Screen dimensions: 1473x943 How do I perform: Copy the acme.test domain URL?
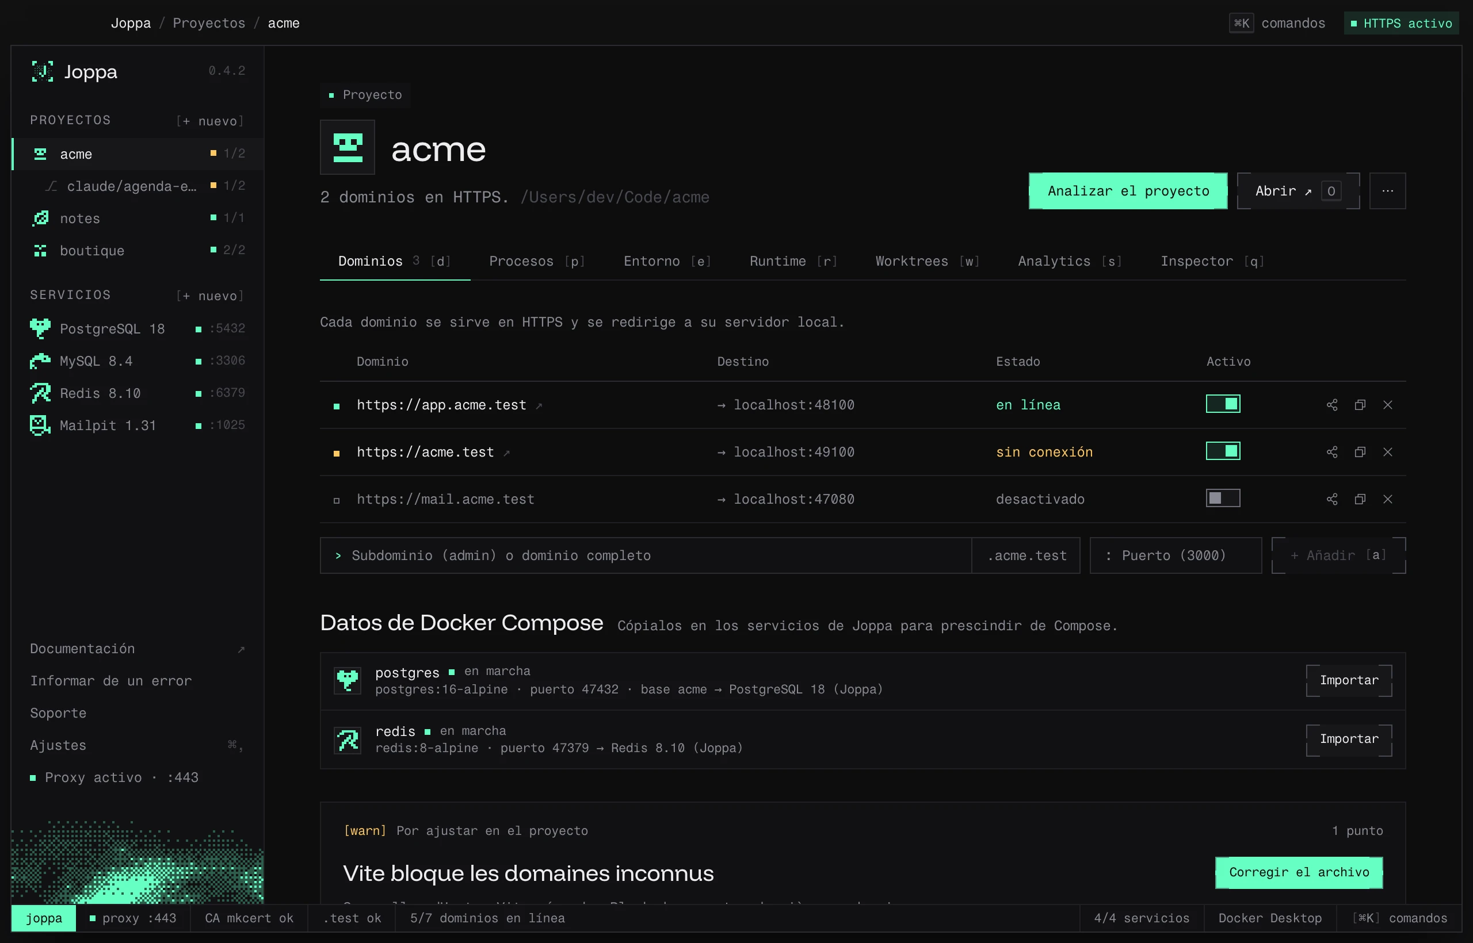pyautogui.click(x=1360, y=452)
